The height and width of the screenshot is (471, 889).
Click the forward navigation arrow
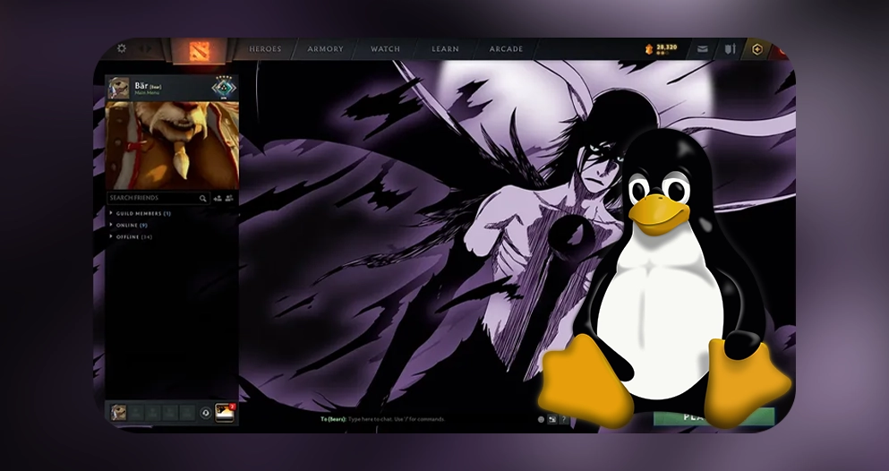point(150,48)
